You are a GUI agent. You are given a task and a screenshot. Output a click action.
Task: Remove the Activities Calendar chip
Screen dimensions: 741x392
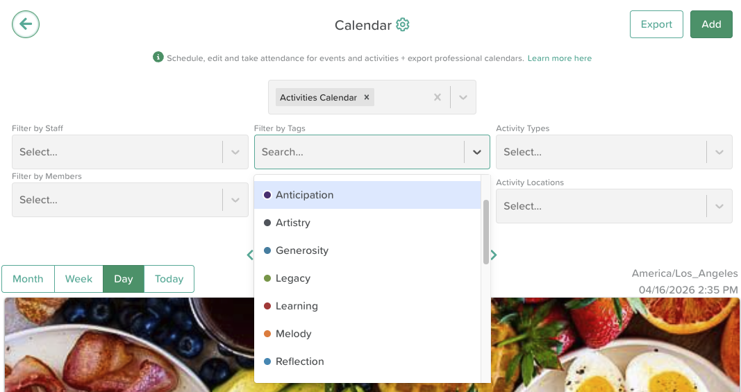tap(367, 97)
